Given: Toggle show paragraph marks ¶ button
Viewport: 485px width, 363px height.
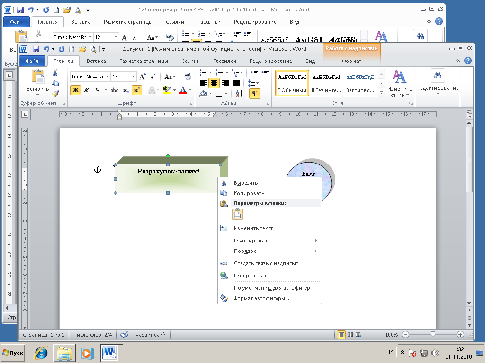Looking at the screenshot, I should click(x=254, y=93).
